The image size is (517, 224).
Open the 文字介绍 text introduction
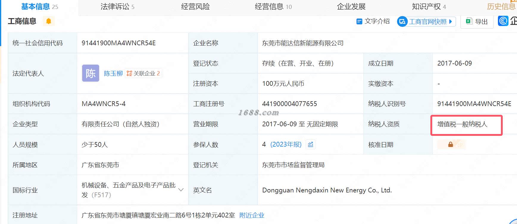coord(373,21)
